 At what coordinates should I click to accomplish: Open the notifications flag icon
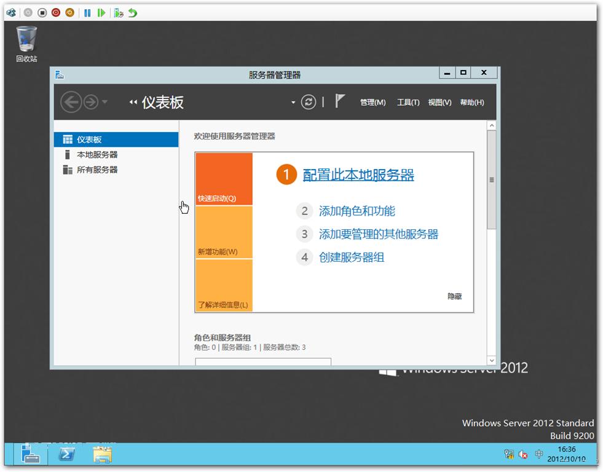(x=339, y=101)
